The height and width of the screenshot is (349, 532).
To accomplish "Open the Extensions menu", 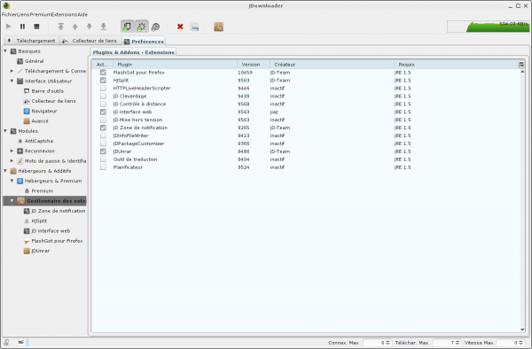I will [x=64, y=14].
